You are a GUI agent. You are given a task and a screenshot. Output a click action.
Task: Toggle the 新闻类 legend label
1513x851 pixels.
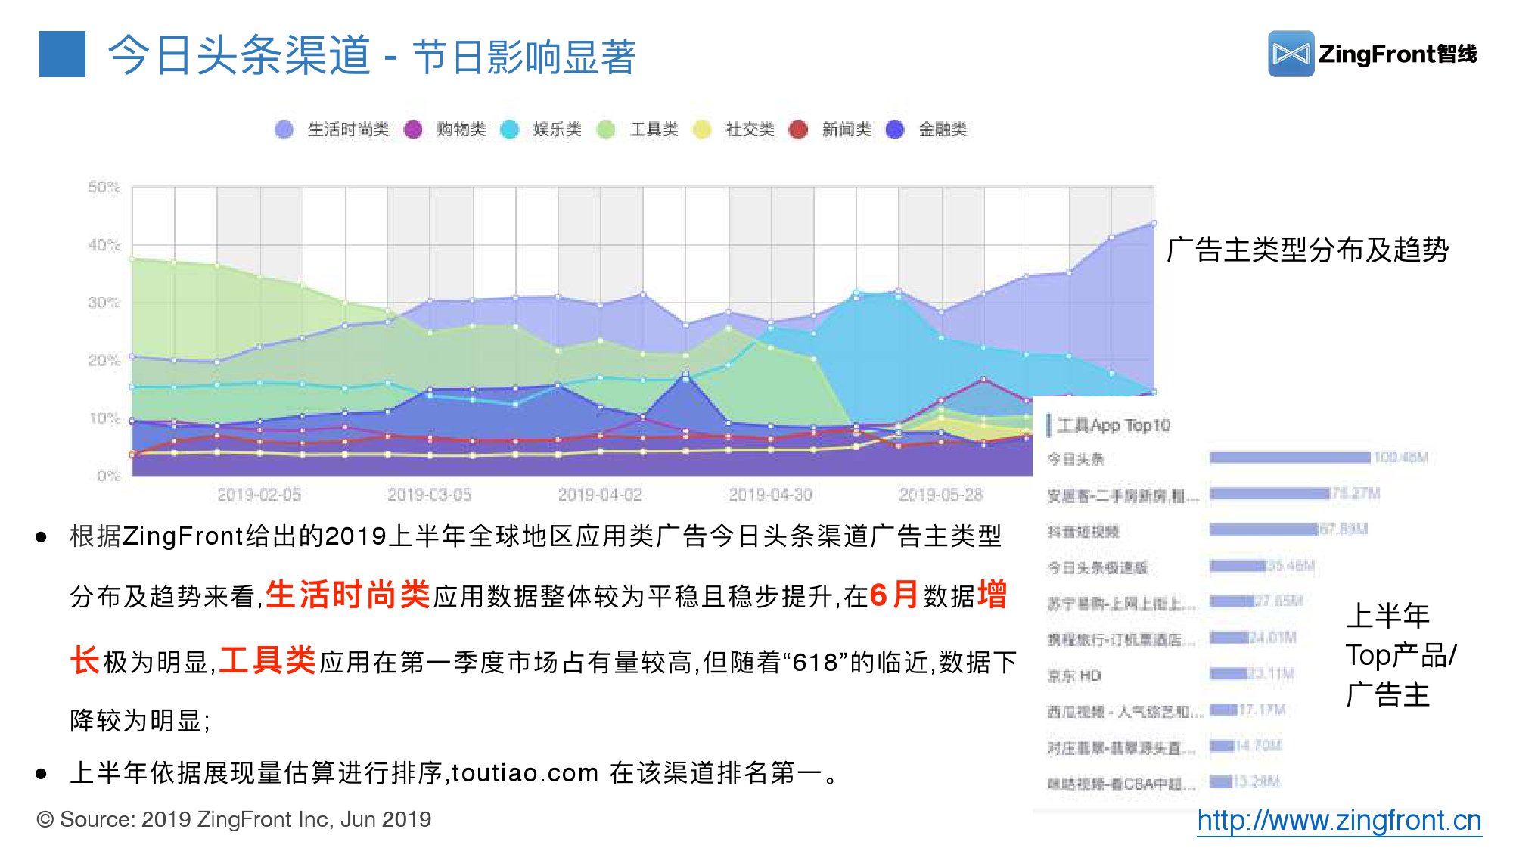click(x=847, y=129)
